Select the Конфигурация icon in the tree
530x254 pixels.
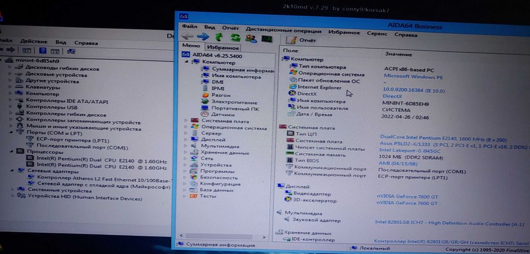tap(193, 184)
